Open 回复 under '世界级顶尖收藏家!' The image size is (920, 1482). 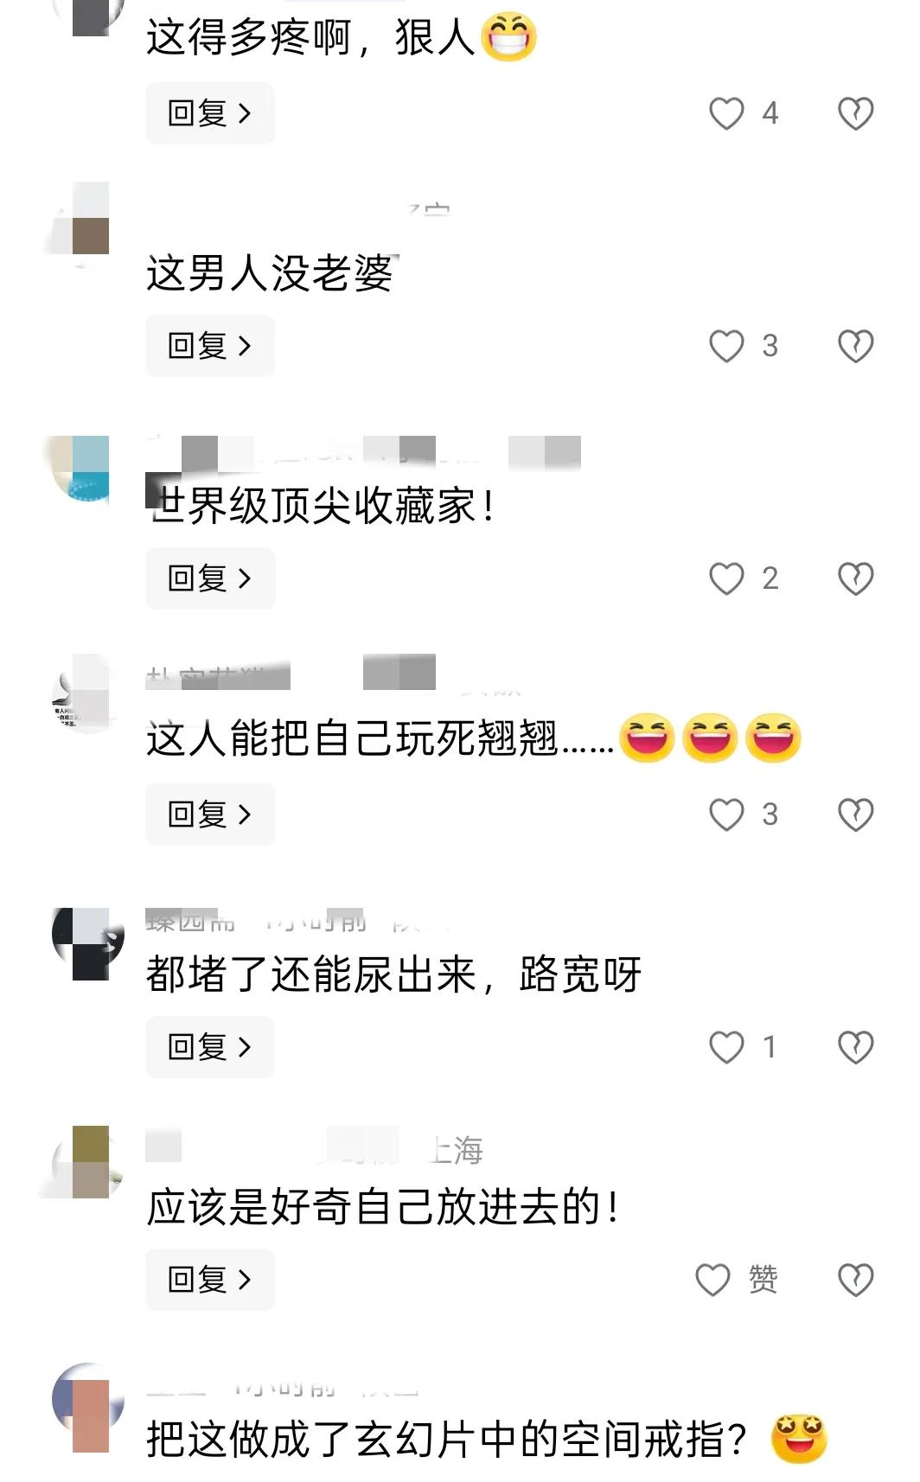coord(210,578)
